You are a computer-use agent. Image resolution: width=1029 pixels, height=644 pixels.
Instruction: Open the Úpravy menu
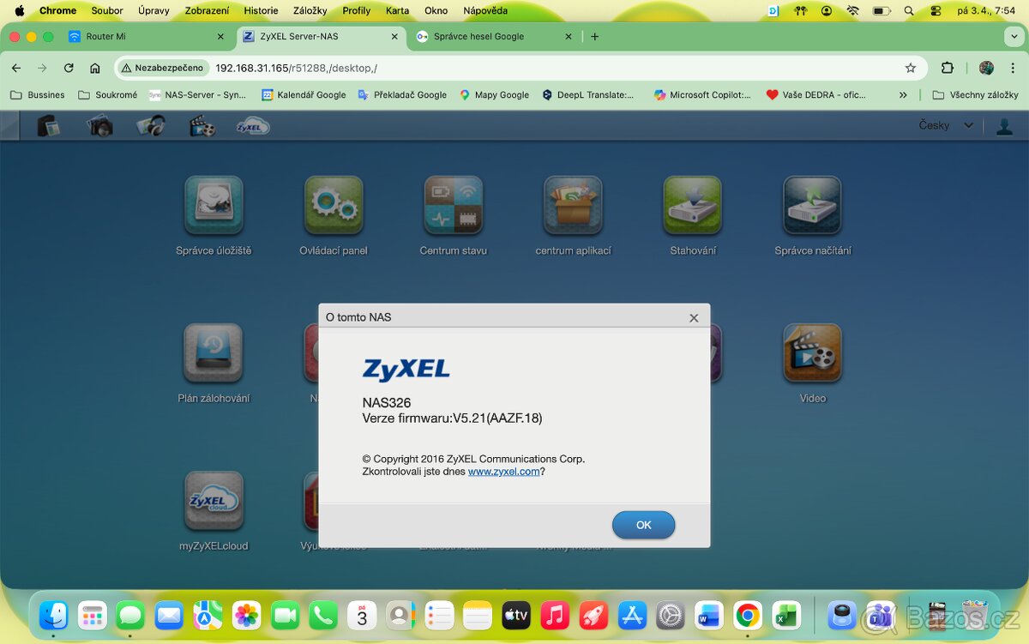[x=153, y=11]
